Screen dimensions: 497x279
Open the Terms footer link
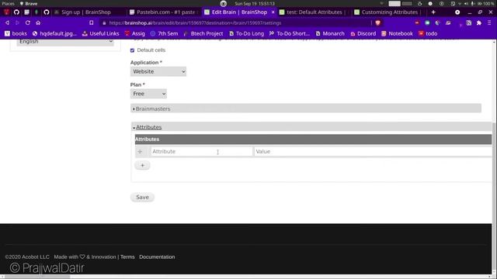[x=127, y=257]
